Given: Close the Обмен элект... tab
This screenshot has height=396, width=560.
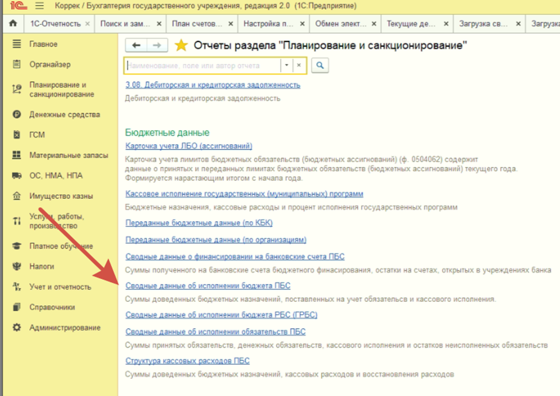Looking at the screenshot, I should click(x=374, y=24).
